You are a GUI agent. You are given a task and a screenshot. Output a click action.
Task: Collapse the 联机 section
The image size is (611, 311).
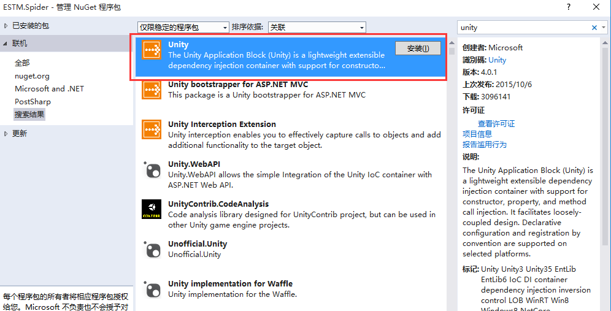click(x=6, y=44)
